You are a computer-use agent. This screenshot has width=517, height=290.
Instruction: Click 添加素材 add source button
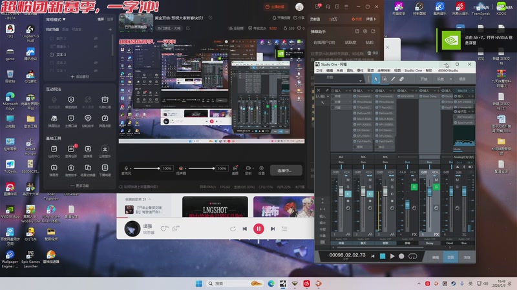(x=79, y=77)
